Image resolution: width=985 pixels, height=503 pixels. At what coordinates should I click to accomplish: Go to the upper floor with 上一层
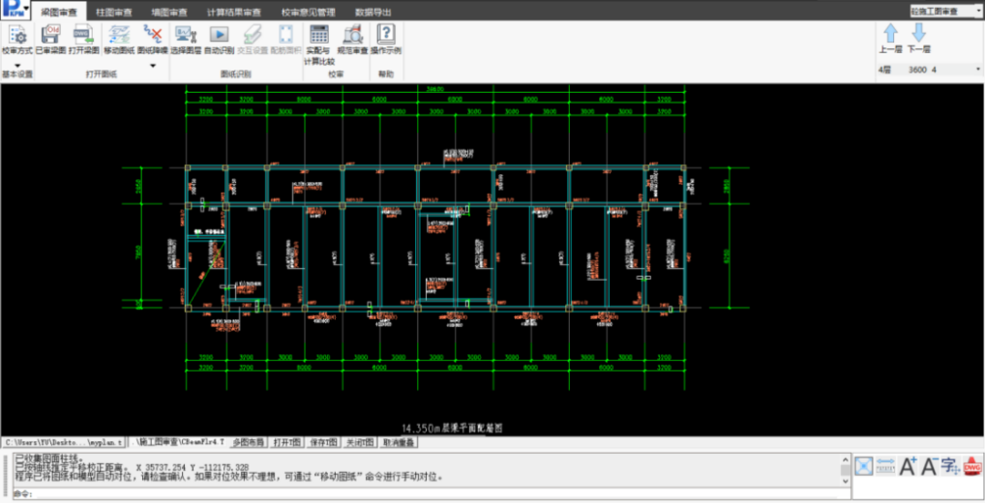point(891,39)
